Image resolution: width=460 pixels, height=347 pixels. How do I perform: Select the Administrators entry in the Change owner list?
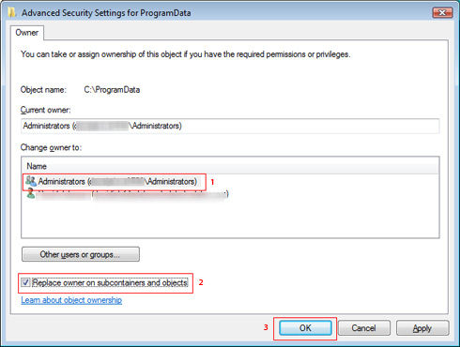tap(115, 181)
